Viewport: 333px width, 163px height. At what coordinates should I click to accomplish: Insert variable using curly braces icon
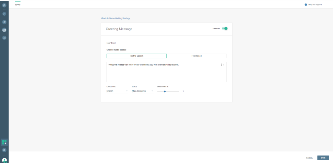coord(222,65)
